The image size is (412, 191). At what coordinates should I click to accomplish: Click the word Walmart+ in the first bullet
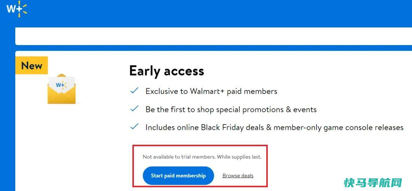click(207, 91)
